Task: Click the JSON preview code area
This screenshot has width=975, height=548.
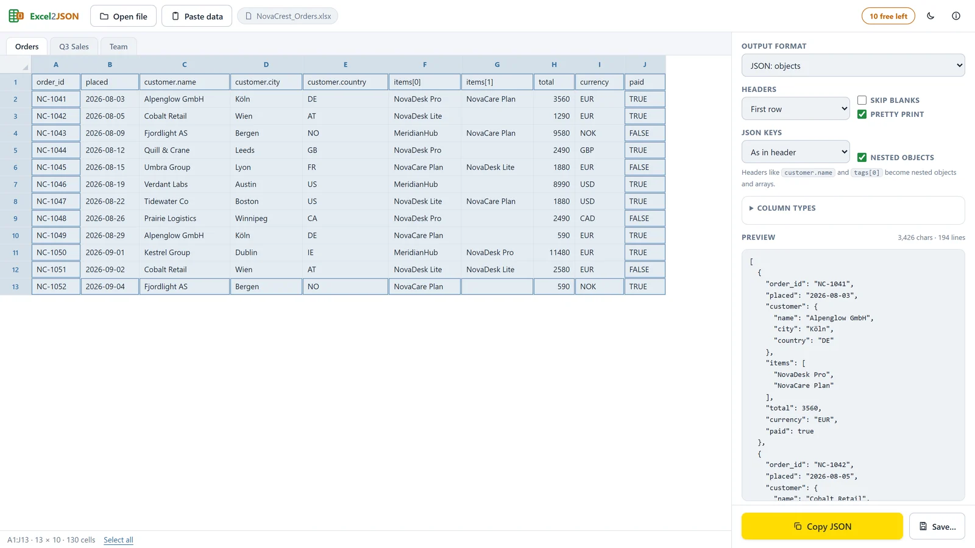Action: [853, 374]
